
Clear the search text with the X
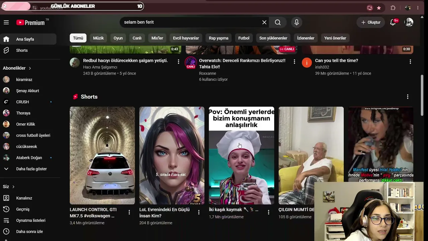264,22
